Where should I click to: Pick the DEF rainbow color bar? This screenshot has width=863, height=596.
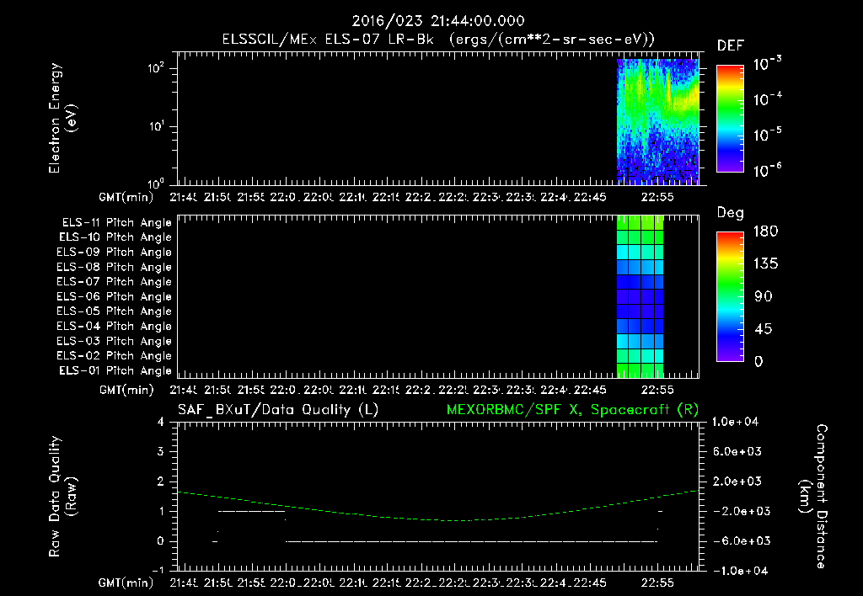[x=730, y=119]
